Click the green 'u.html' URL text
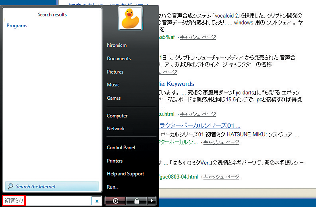The height and width of the screenshot is (207, 316). [167, 114]
